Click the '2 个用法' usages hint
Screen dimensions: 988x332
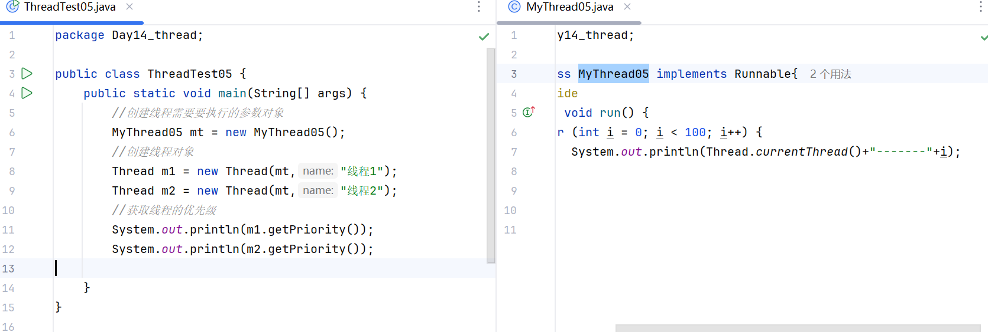coord(831,74)
